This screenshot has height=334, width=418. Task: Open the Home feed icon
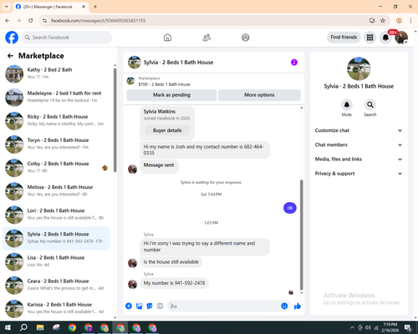pyautogui.click(x=167, y=38)
